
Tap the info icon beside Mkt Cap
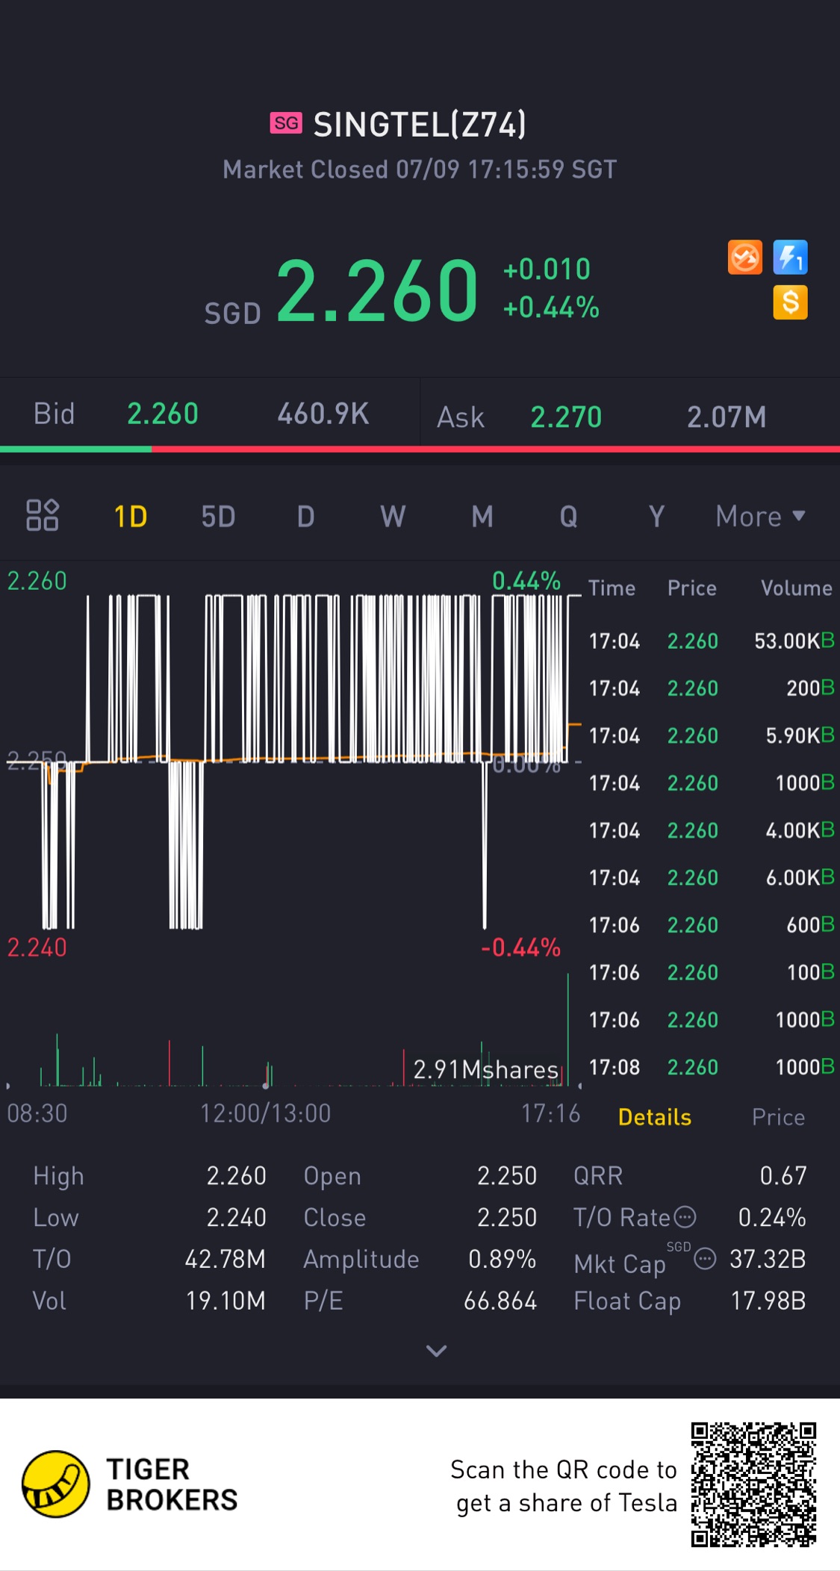tap(705, 1260)
